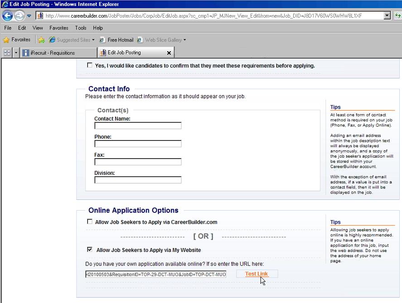Close the Edit Job Posting tab
Image resolution: width=402 pixels, height=303 pixels.
point(169,53)
